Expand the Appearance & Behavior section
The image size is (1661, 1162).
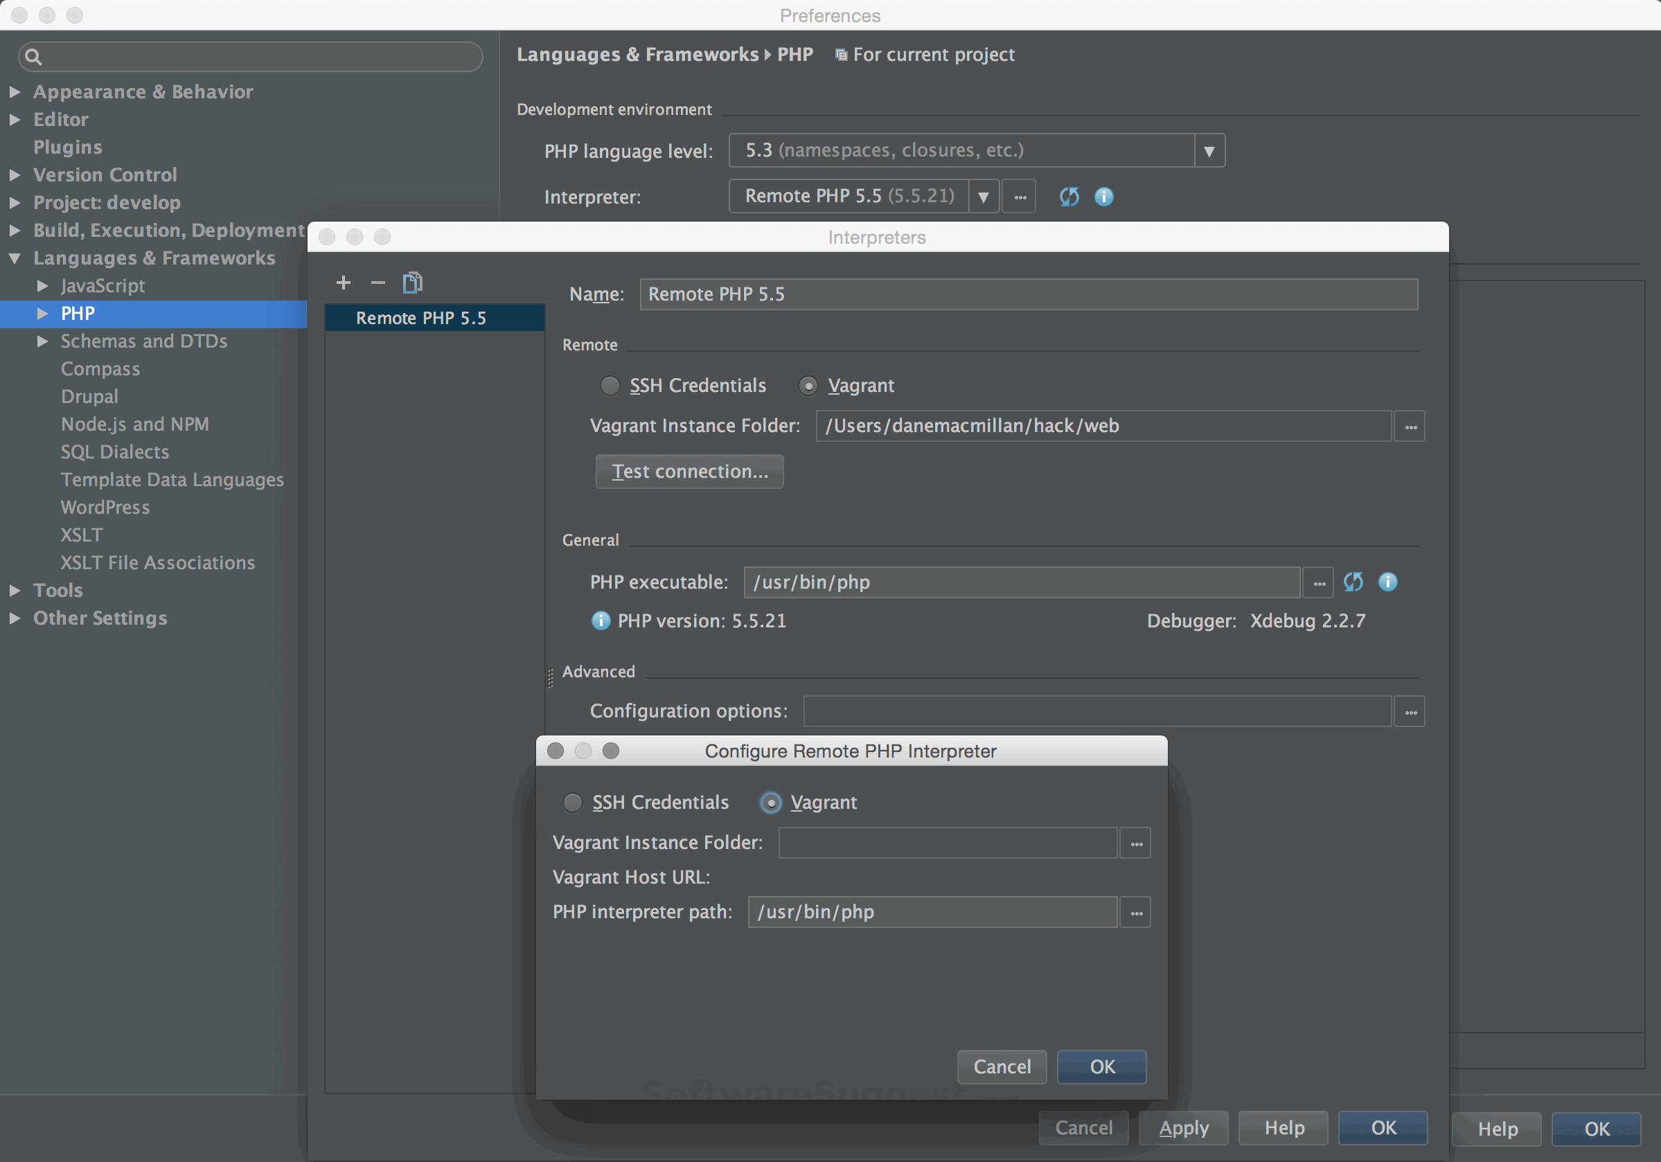(15, 92)
